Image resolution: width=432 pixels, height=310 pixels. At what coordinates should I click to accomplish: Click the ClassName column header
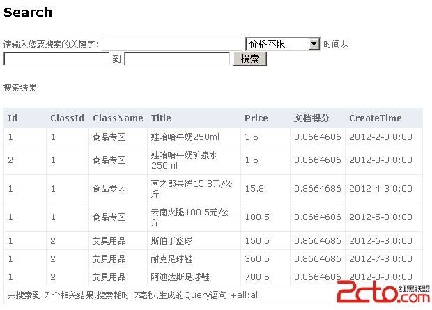118,118
